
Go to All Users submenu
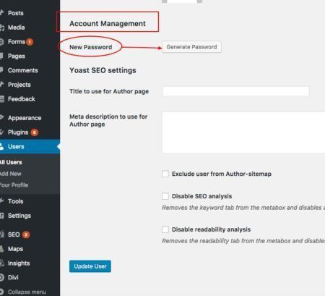click(x=11, y=162)
